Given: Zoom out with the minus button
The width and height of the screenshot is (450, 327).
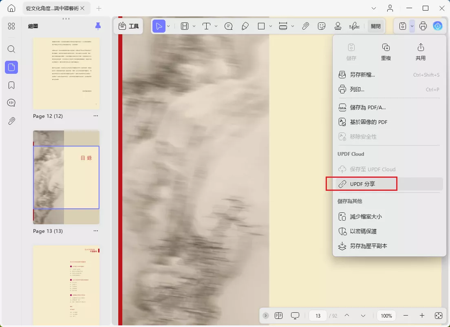Looking at the screenshot, I should [406, 316].
